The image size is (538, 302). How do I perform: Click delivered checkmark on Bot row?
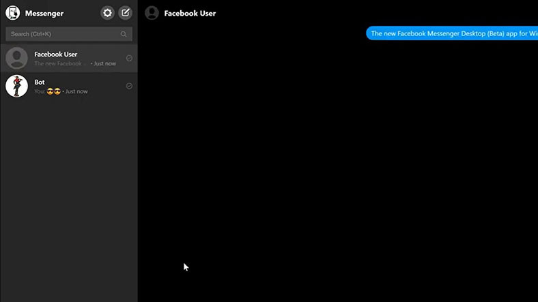click(x=129, y=86)
